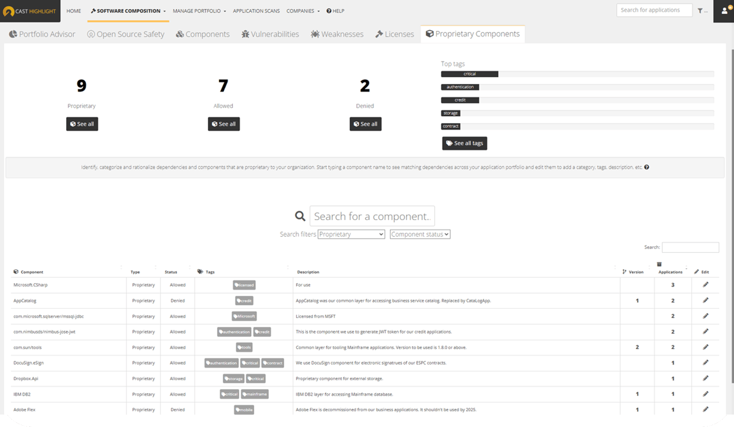Click the edit pencil for AppCatalog row
Image resolution: width=734 pixels, height=427 pixels.
(x=705, y=301)
